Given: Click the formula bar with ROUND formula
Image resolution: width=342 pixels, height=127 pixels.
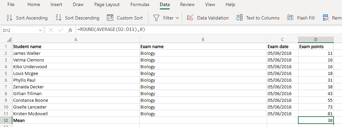Looking at the screenshot, I should [x=209, y=30].
